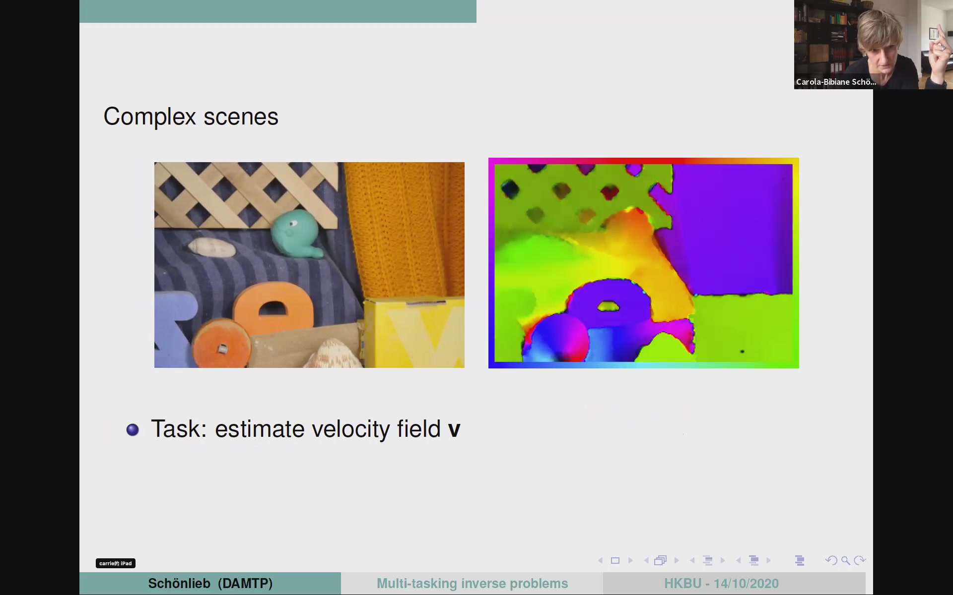Click the Carola-Bibiane Schö... name label

coord(836,82)
